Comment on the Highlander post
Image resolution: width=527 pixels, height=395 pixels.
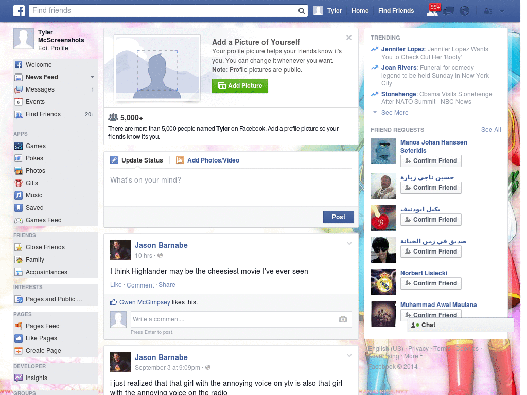coord(140,285)
